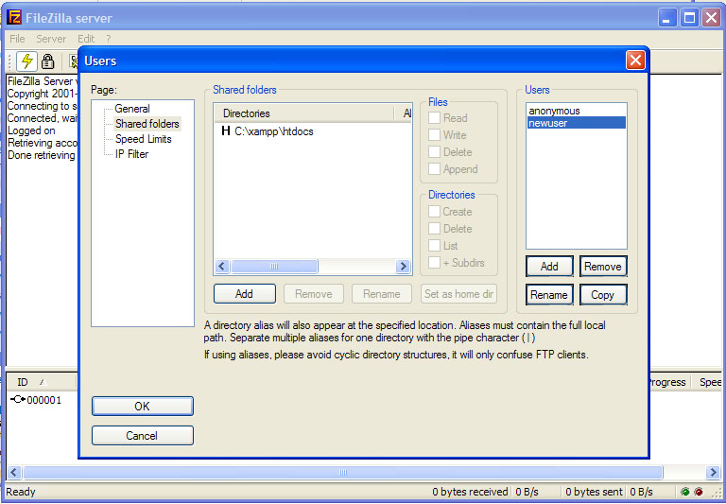Viewport: 726px width, 504px height.
Task: Select anonymous in the Users list
Action: 577,111
